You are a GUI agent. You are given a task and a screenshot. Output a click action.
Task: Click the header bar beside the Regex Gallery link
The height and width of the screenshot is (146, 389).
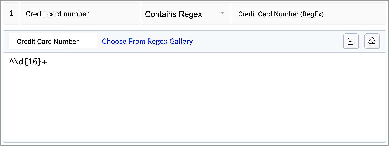265,42
